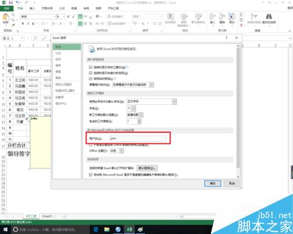The image size is (293, 234).
Task: Toggle 'show Quick Analysis options on selection' checkbox
Action: [90, 73]
